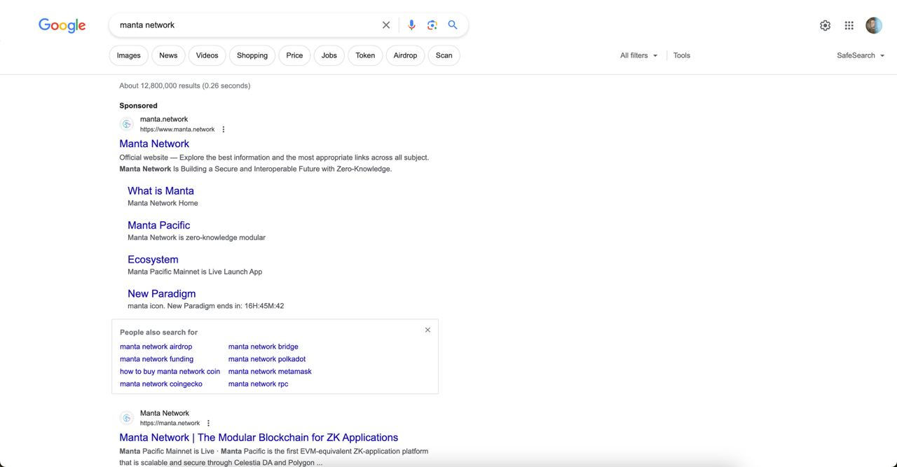Select the Token filter chip
Screen dimensions: 897x467
tap(365, 55)
